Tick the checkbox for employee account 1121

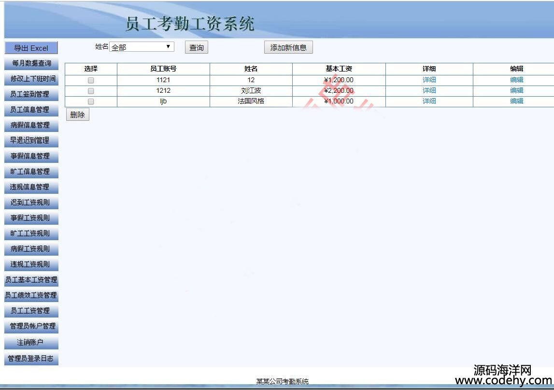tap(91, 80)
